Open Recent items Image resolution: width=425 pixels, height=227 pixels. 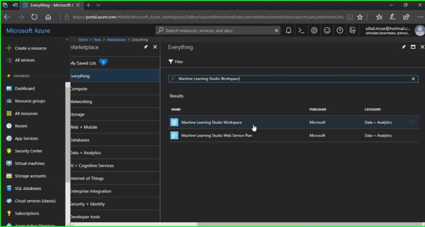[x=17, y=126]
